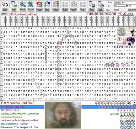Open the Modify matrix tool
The width and height of the screenshot is (136, 129).
14,4
